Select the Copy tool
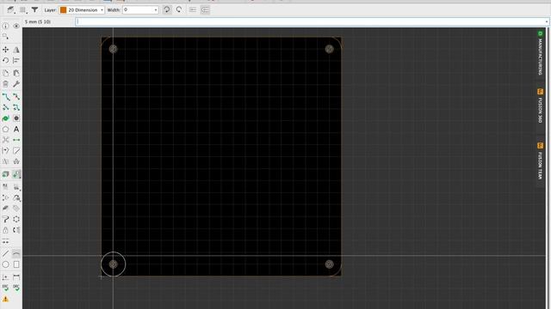 tap(6, 73)
